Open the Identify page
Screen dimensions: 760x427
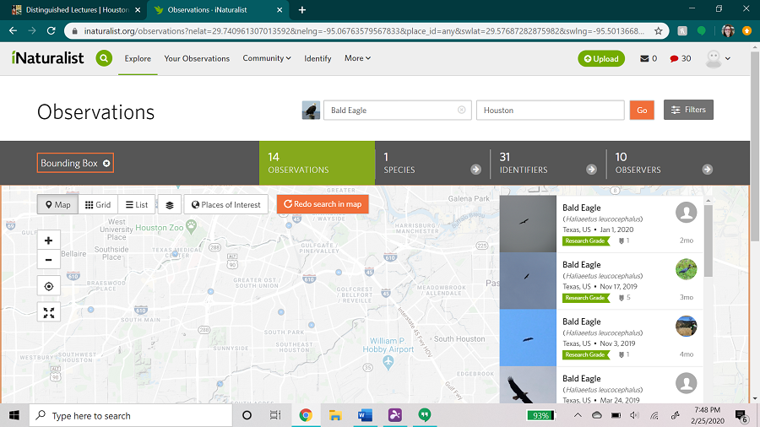coord(318,58)
